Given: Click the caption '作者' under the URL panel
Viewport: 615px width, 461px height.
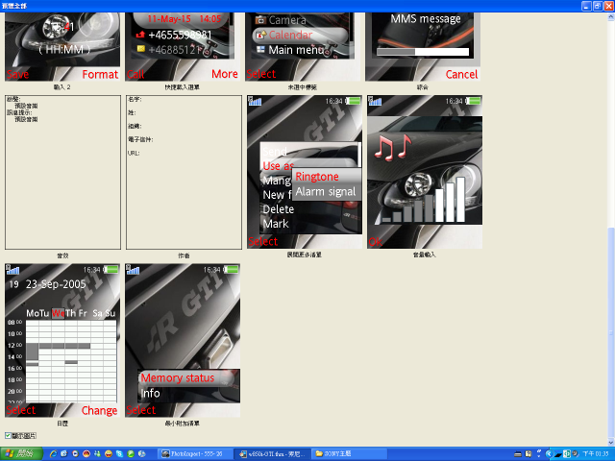Looking at the screenshot, I should tap(184, 255).
